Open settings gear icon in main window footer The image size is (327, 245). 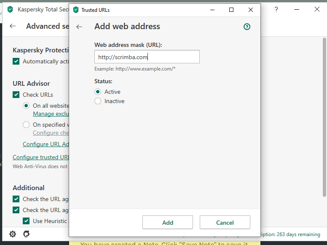click(x=13, y=234)
